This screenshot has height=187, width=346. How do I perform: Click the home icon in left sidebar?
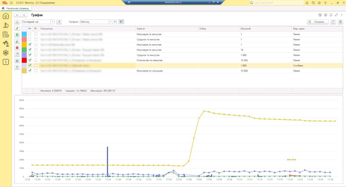6,16
